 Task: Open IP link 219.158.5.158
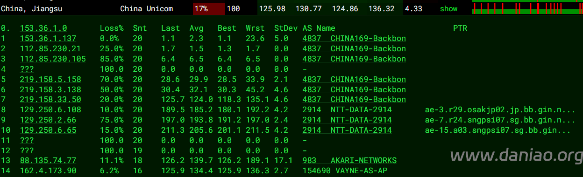pos(50,80)
